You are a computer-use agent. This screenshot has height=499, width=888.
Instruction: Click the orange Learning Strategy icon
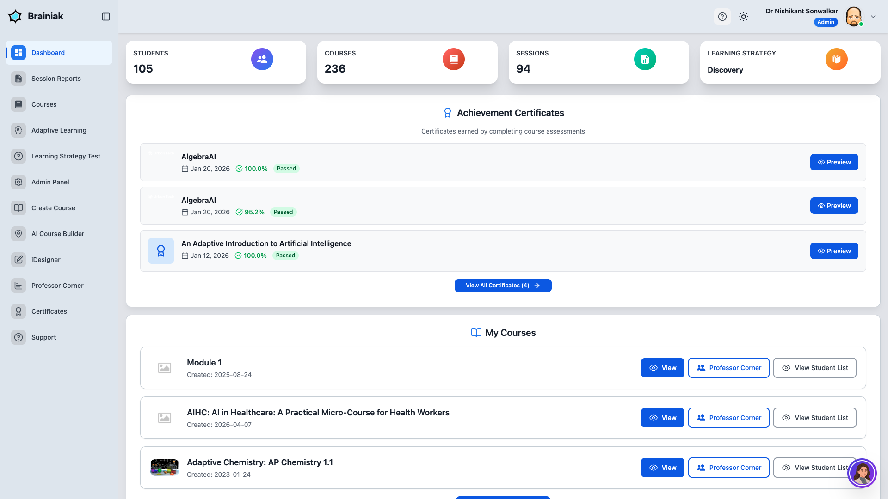click(837, 59)
